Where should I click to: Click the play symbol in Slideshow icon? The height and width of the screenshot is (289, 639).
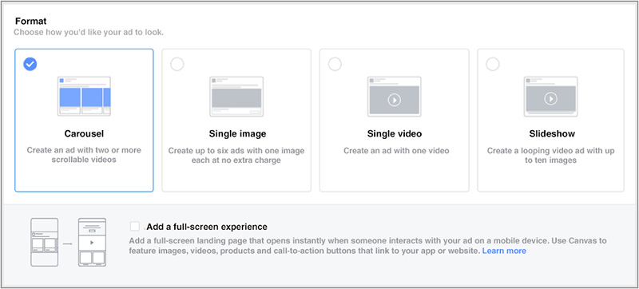tap(550, 98)
